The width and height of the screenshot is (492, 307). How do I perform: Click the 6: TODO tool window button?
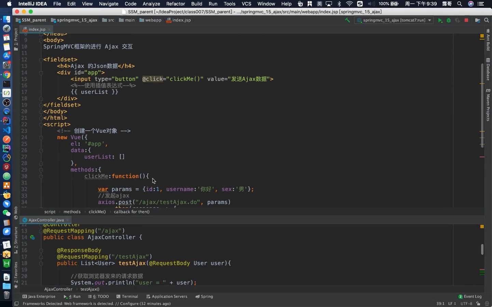(98, 296)
